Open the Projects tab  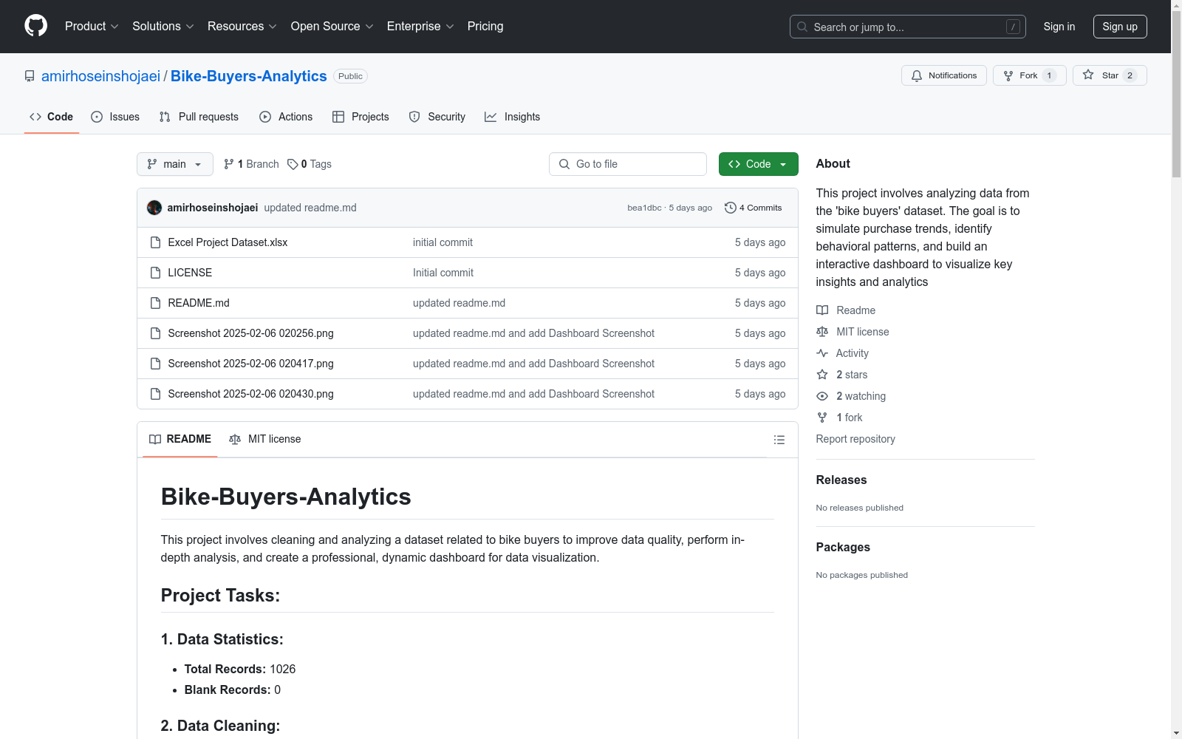click(361, 117)
